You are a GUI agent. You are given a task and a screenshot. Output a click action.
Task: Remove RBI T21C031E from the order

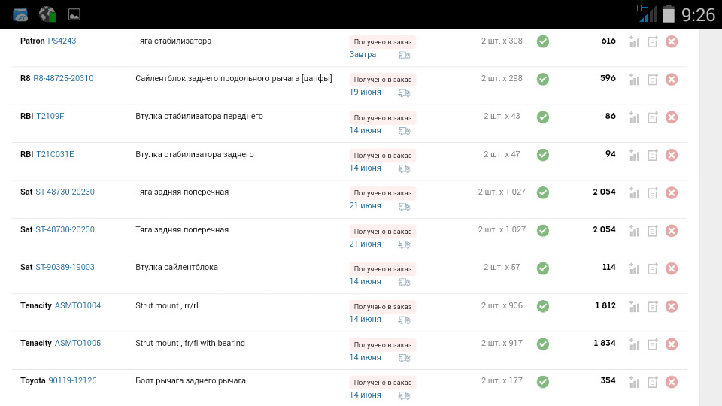[x=672, y=155]
